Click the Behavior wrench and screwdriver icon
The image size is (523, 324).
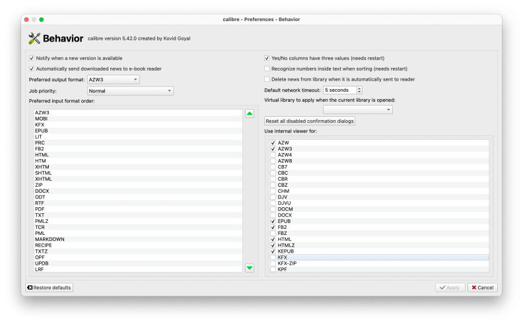coord(34,38)
